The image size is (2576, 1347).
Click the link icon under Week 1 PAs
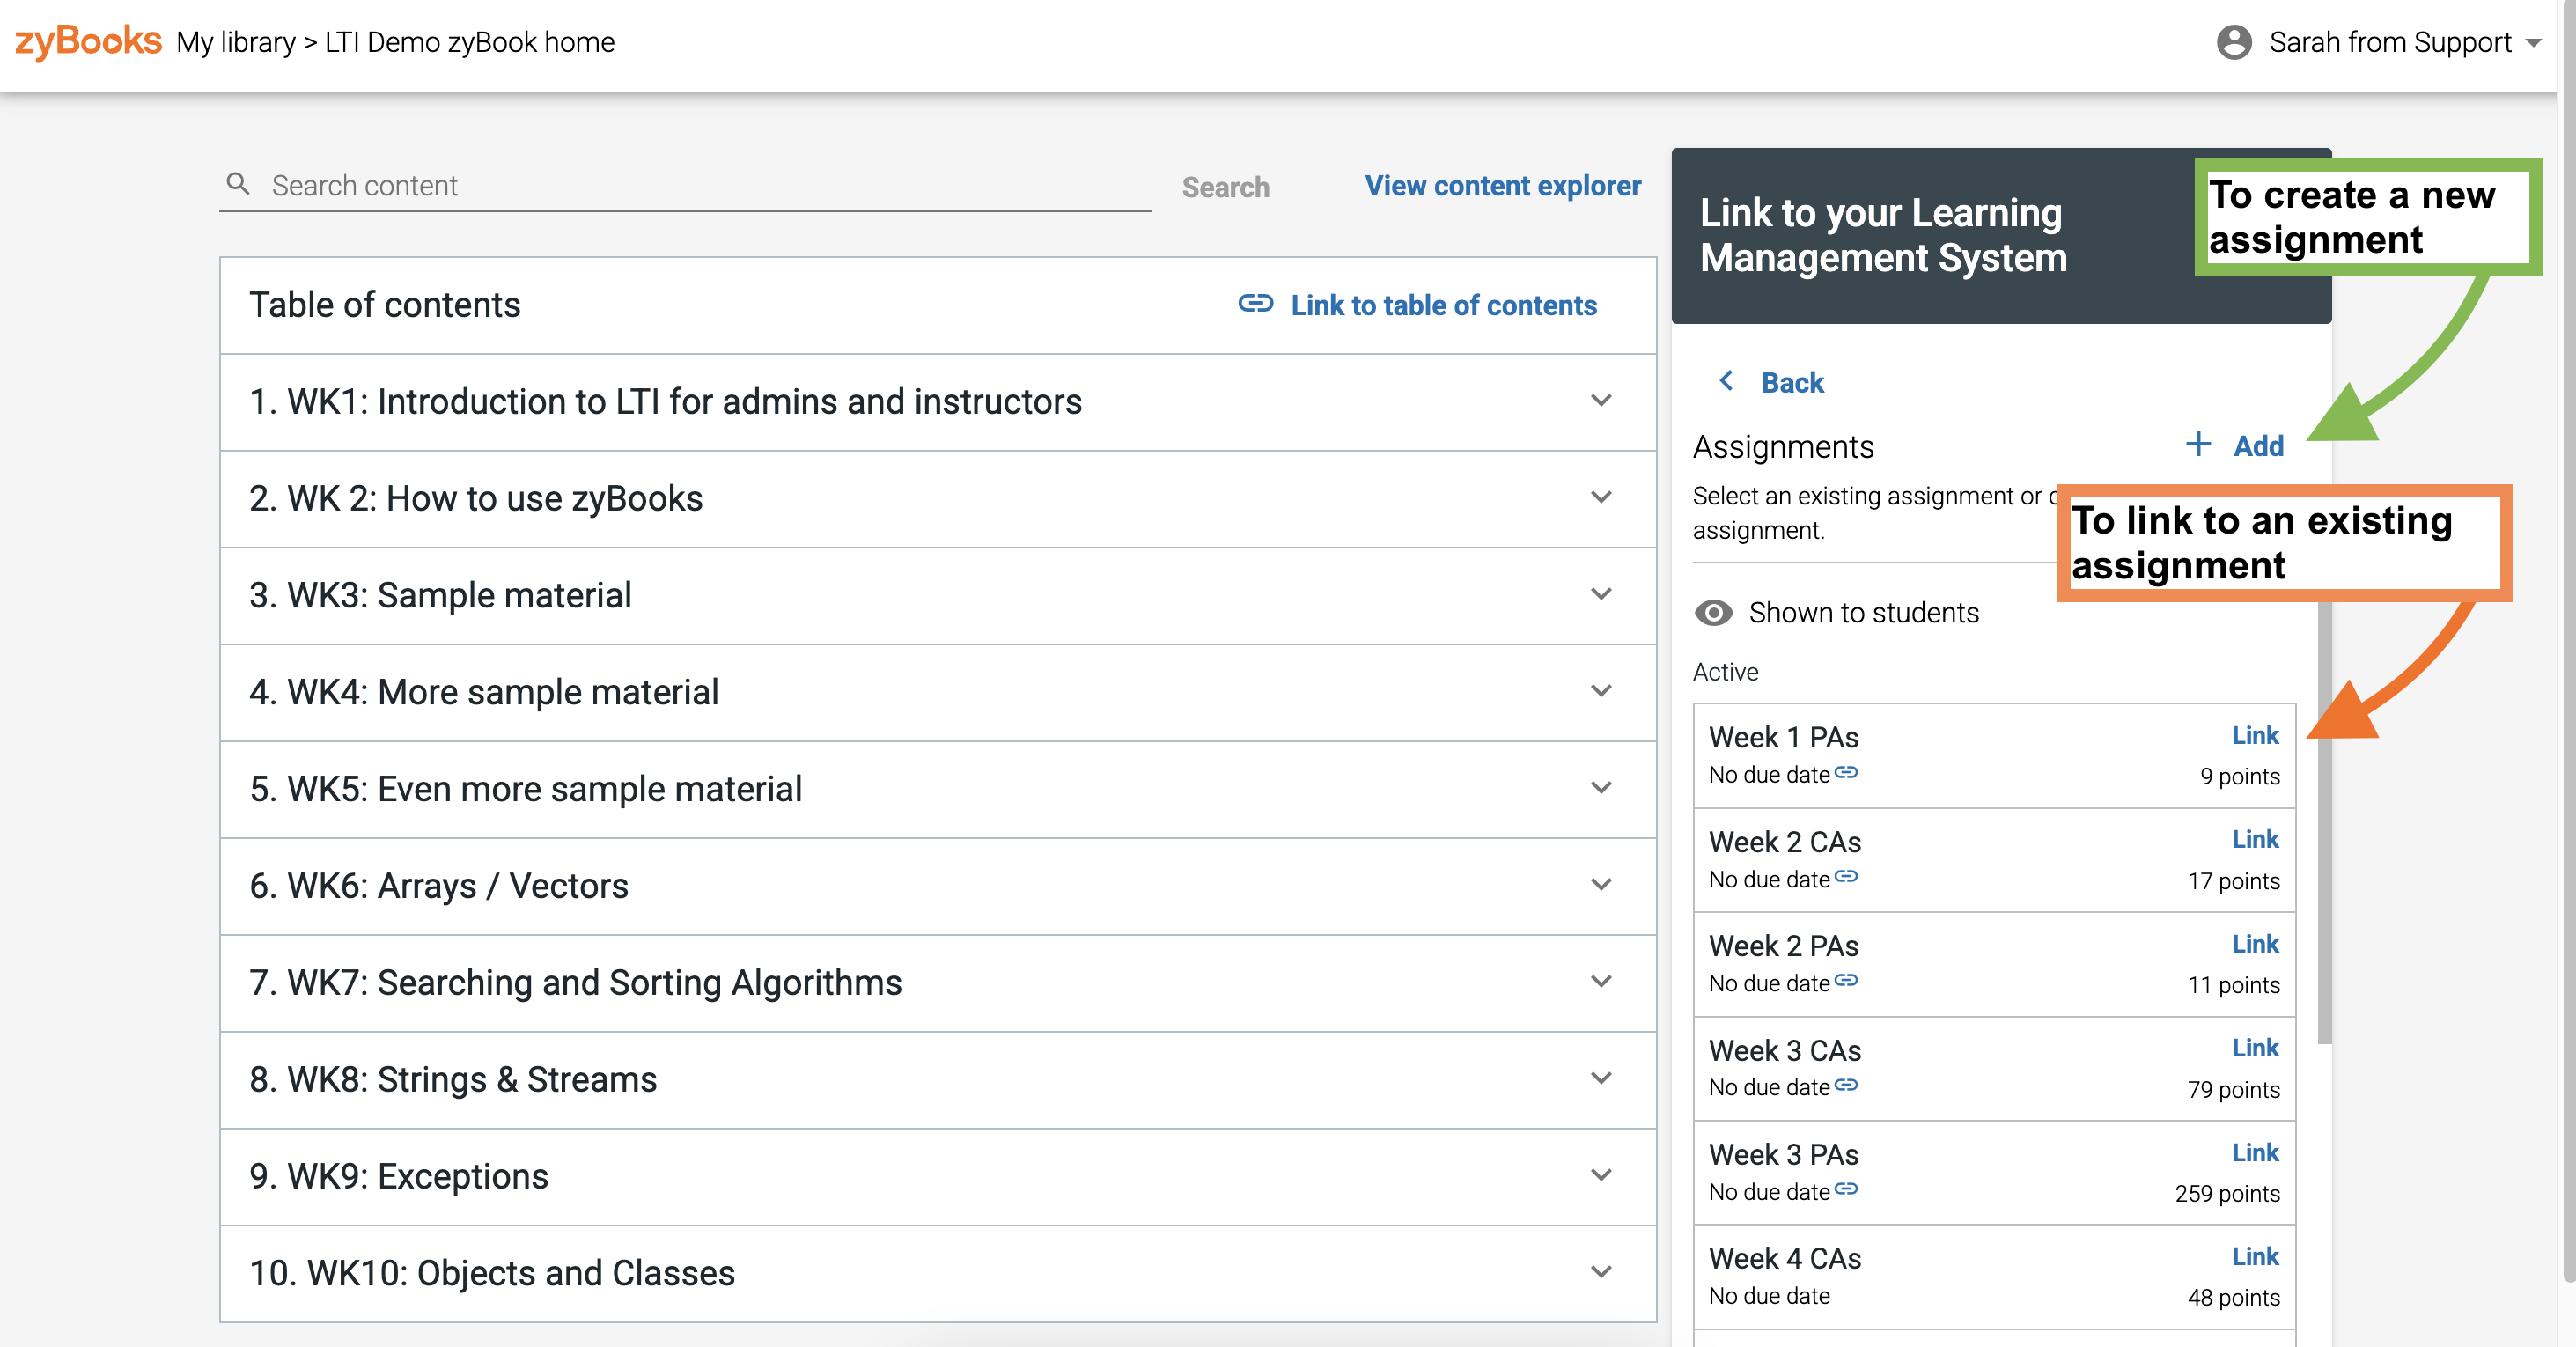[x=1846, y=773]
